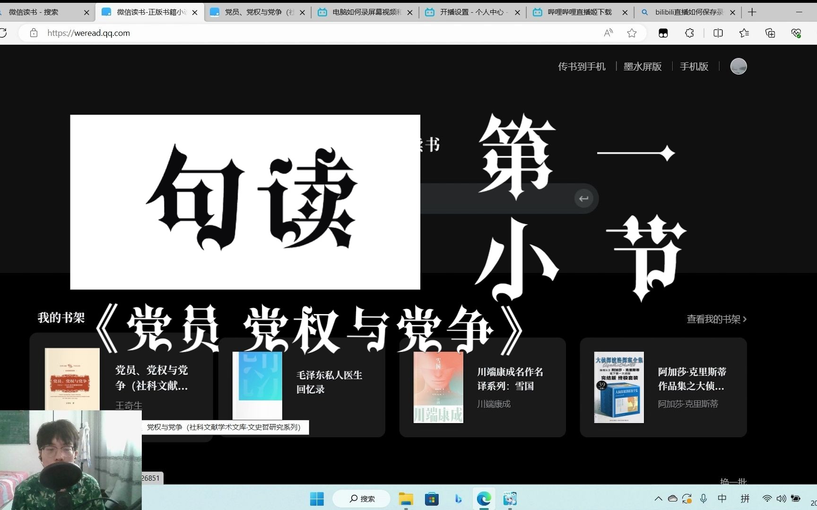This screenshot has width=817, height=510.
Task: Switch to the 哔哩哔哩直播姬下载 tab
Action: click(580, 12)
